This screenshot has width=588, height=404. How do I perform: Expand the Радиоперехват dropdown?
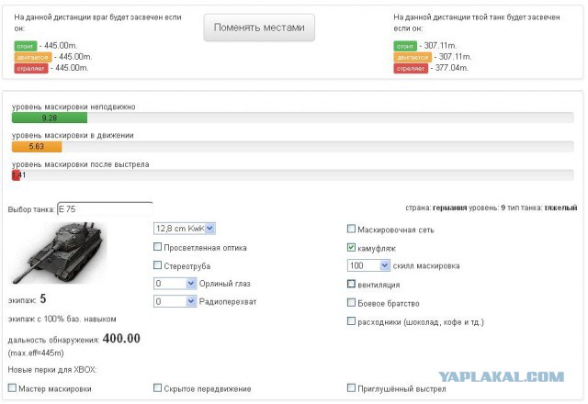175,301
